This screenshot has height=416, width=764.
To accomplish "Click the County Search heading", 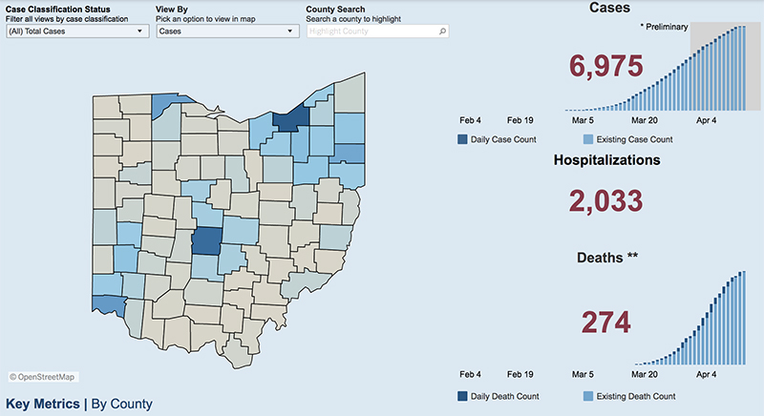I will [x=335, y=10].
